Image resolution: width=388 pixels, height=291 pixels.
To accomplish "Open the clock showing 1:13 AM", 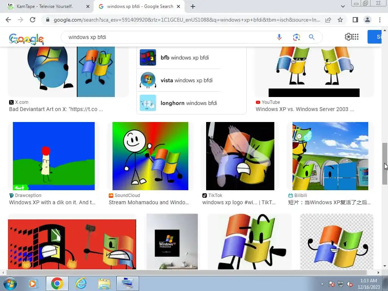I will 369,284.
